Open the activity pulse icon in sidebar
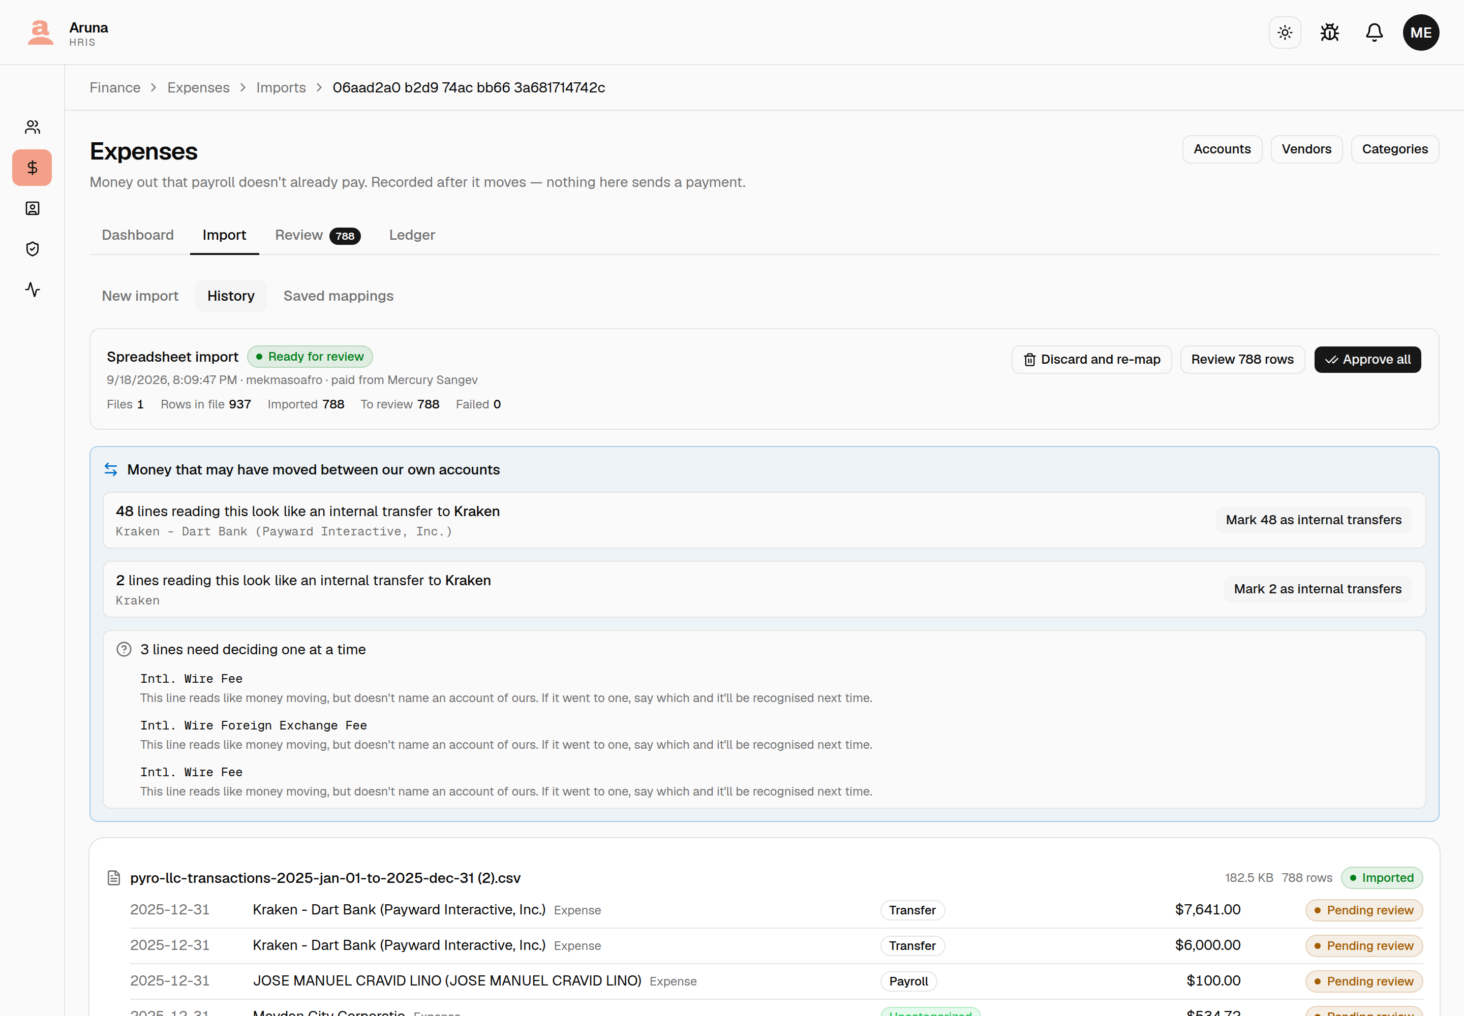The image size is (1464, 1016). pyautogui.click(x=33, y=290)
